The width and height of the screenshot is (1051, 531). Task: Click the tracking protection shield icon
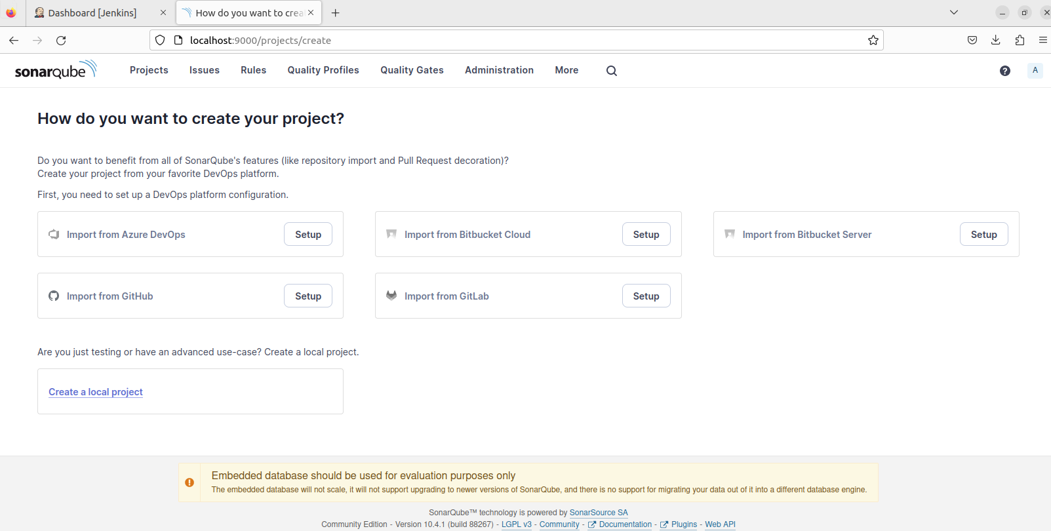coord(160,40)
